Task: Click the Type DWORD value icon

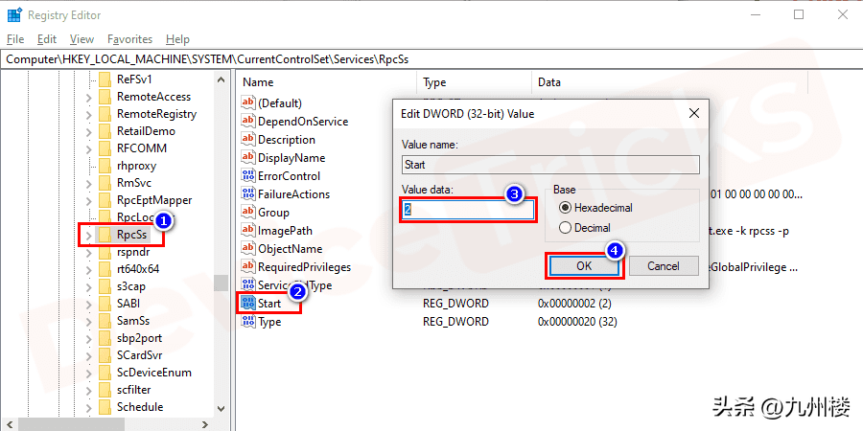Action: tap(247, 322)
